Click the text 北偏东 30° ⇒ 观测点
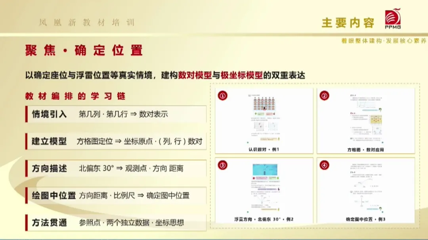Viewport: 428px width, 240px height. coord(113,168)
